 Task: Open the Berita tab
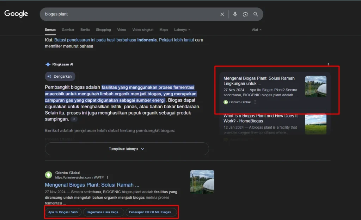pos(85,30)
